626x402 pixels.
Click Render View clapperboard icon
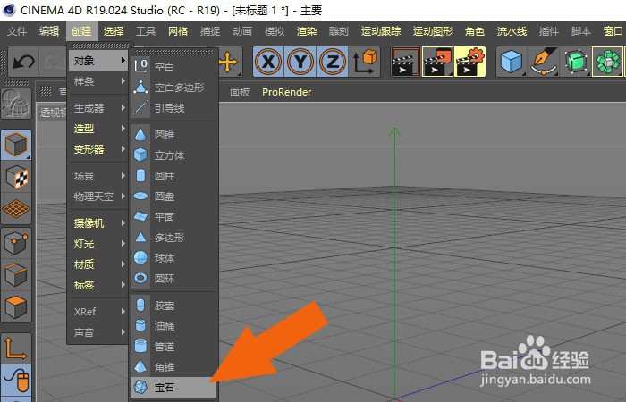[406, 62]
